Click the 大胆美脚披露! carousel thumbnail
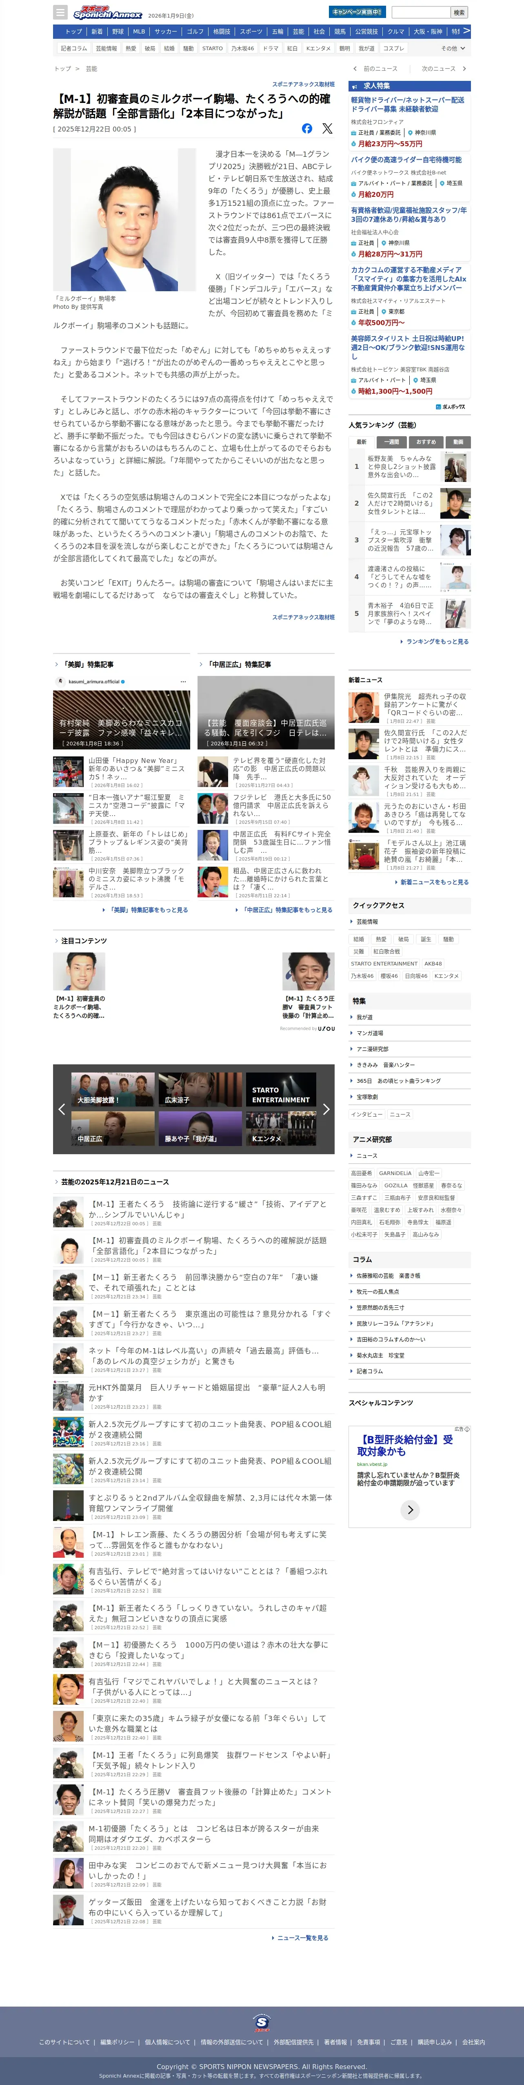This screenshot has height=2085, width=524. click(x=112, y=1089)
